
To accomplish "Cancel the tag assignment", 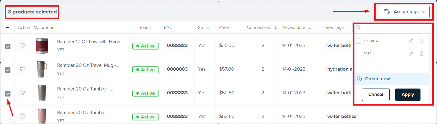I will pyautogui.click(x=376, y=95).
